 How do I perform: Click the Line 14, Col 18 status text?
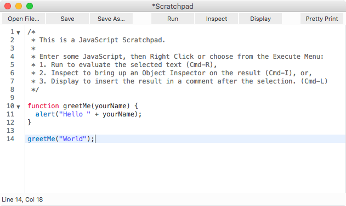point(22,199)
